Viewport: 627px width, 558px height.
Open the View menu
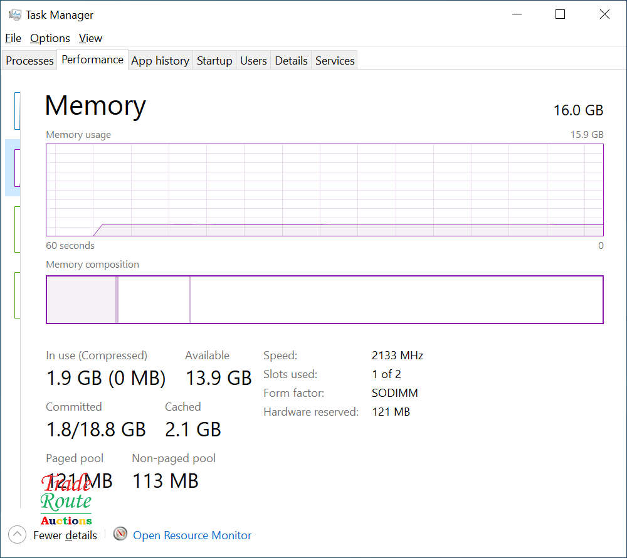click(x=90, y=38)
